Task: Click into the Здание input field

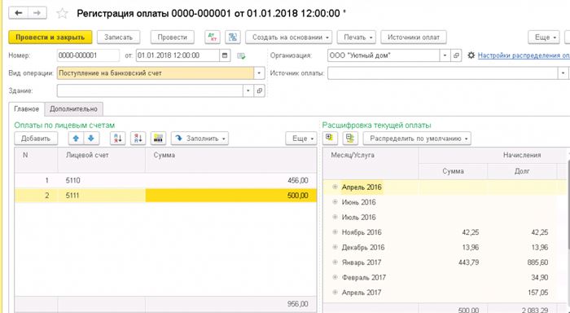Action: [x=150, y=90]
